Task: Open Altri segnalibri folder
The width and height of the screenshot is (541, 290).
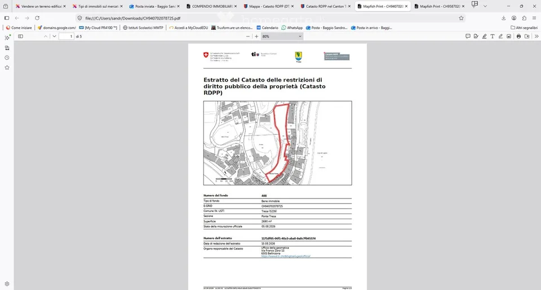Action: pos(524,28)
